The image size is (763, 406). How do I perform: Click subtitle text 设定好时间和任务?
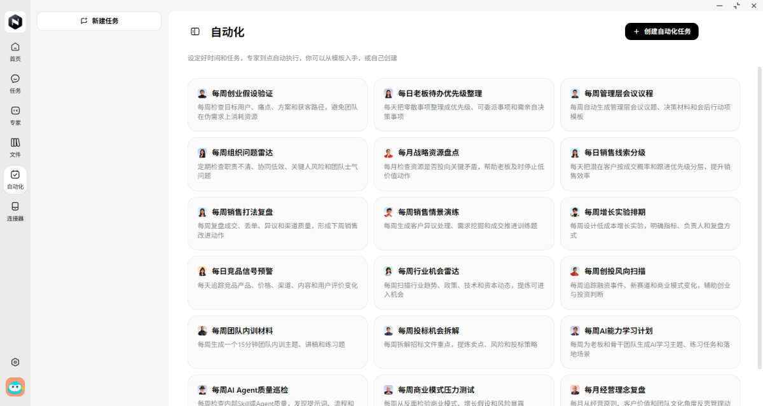click(292, 58)
